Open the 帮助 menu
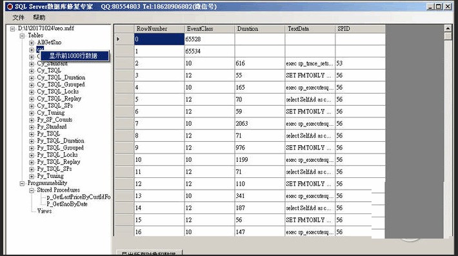 tap(39, 17)
